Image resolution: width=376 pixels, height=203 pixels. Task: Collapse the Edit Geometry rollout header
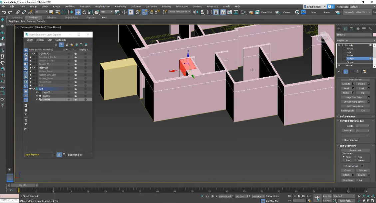[x=355, y=146]
